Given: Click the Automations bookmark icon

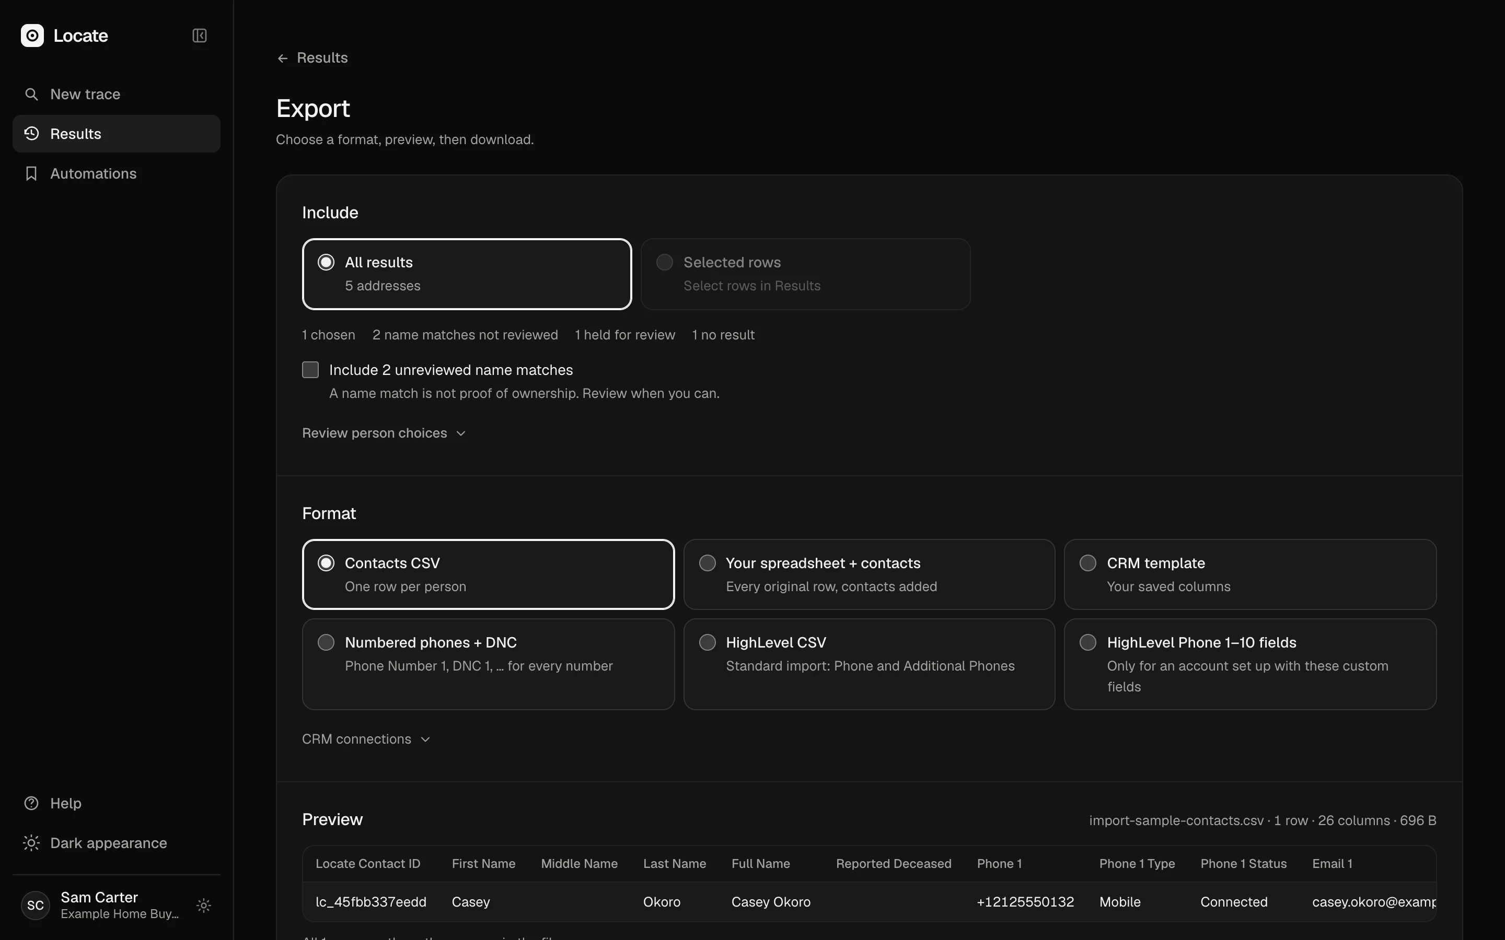Looking at the screenshot, I should (x=31, y=173).
